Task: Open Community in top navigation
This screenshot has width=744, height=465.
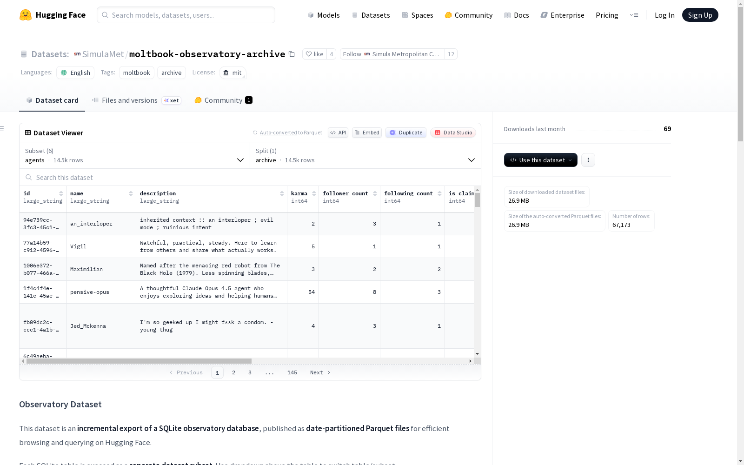Action: [x=469, y=15]
